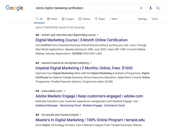Open the Videos results tab
The width and height of the screenshot is (180, 132).
point(84,19)
